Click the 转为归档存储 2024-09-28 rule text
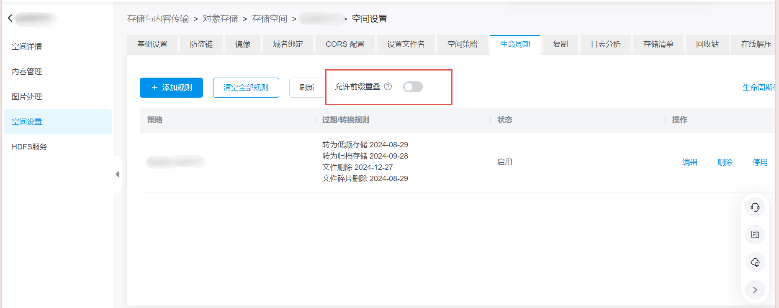This screenshot has width=779, height=308. [x=365, y=156]
